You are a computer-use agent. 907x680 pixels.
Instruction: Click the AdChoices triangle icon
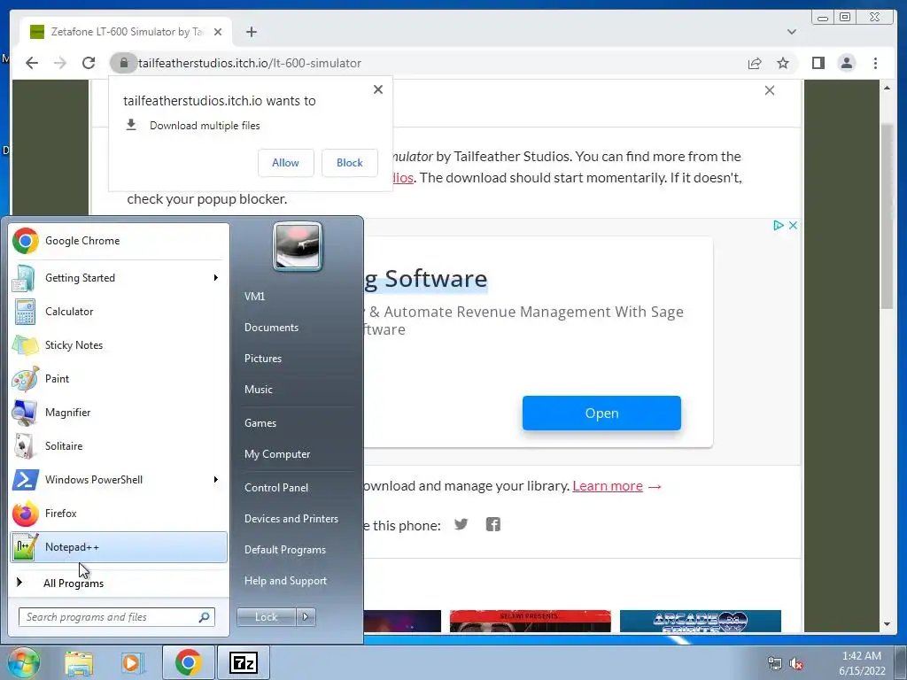click(x=778, y=225)
